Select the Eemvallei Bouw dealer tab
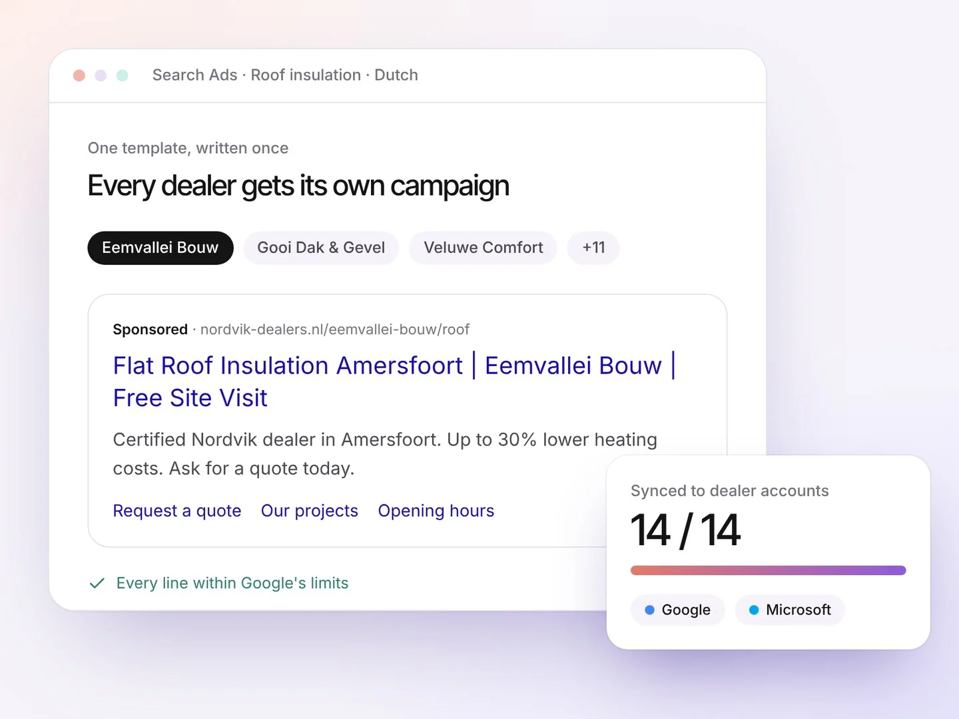Image resolution: width=959 pixels, height=719 pixels. [x=160, y=248]
